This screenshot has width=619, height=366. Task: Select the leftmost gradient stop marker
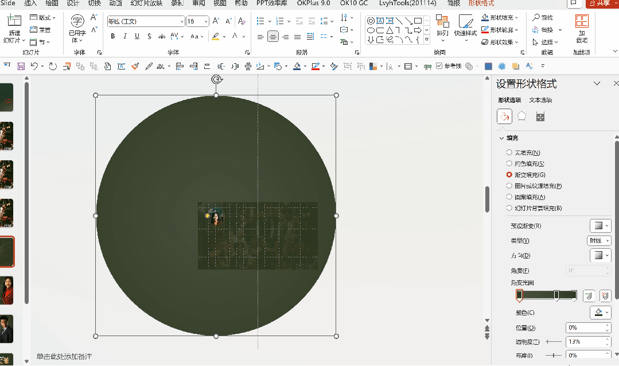click(x=520, y=295)
